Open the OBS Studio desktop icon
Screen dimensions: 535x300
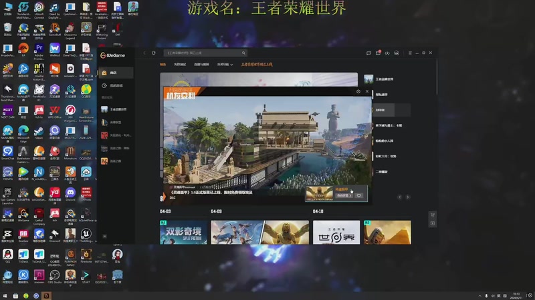[55, 277]
